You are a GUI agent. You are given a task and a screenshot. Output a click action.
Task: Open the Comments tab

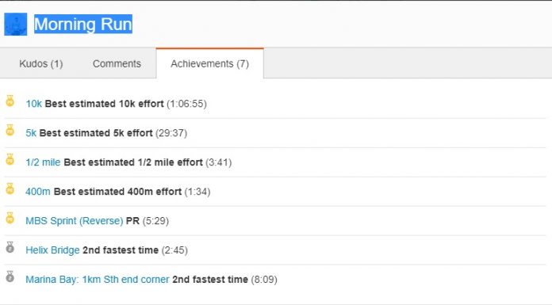[117, 63]
